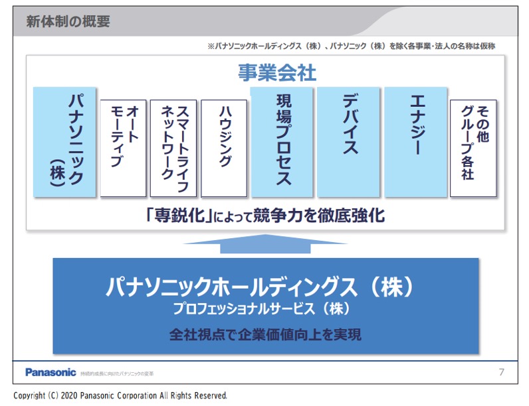Select the デバイス blue box

pyautogui.click(x=348, y=142)
